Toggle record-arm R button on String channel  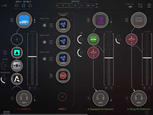click(127, 98)
